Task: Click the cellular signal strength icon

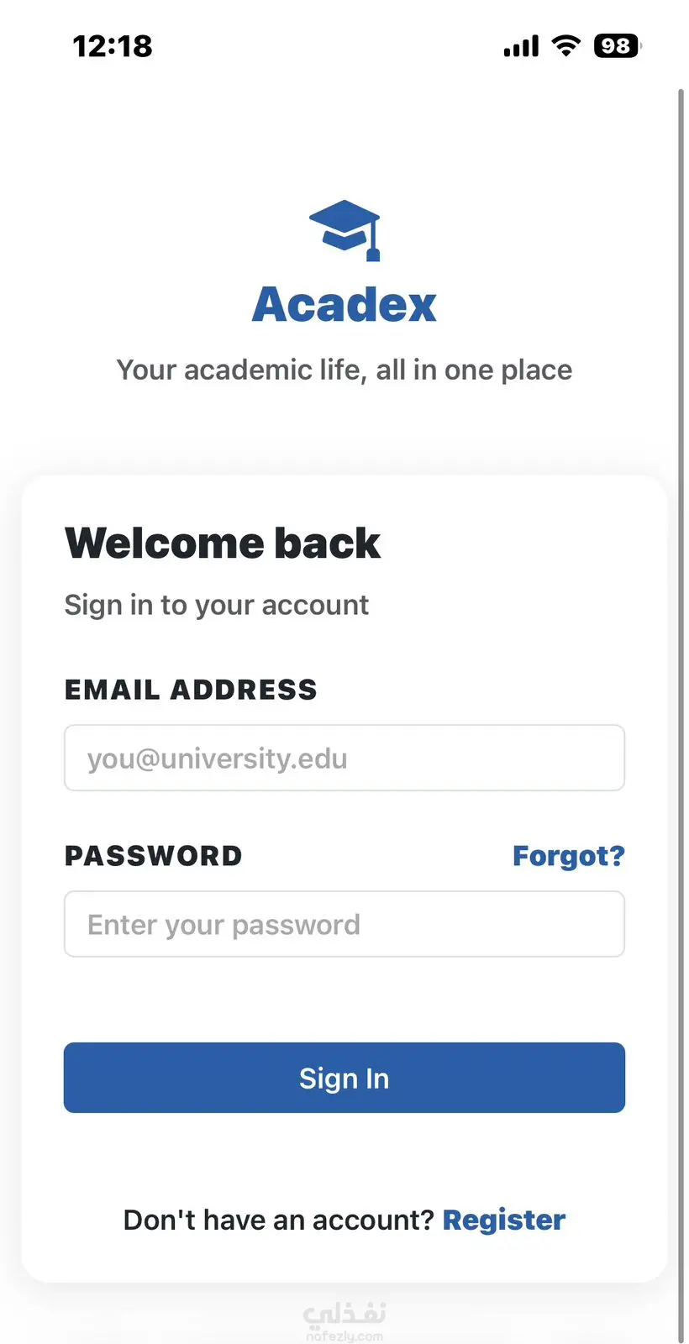Action: (521, 46)
